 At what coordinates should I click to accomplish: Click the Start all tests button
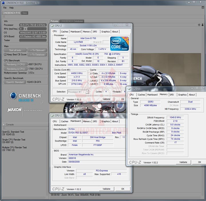15,50
